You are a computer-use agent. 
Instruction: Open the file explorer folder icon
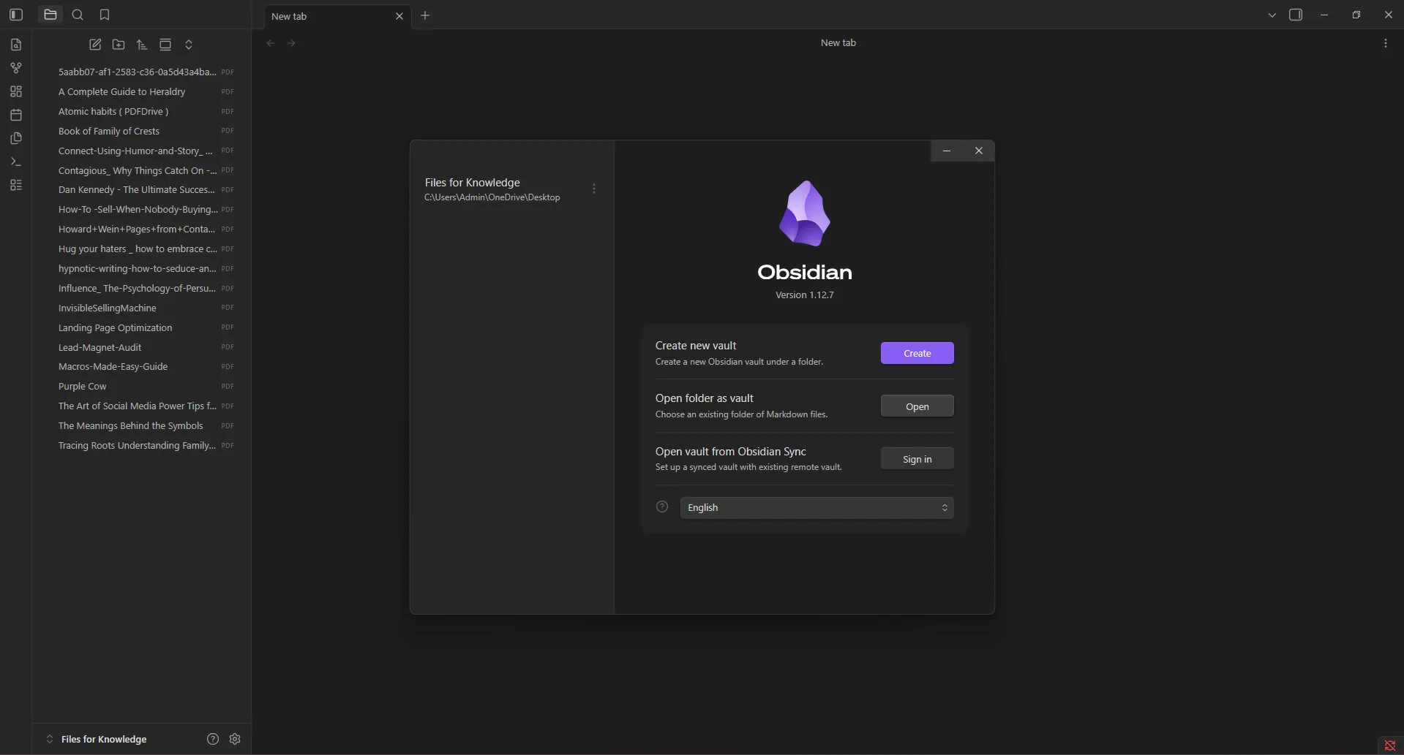(x=50, y=15)
